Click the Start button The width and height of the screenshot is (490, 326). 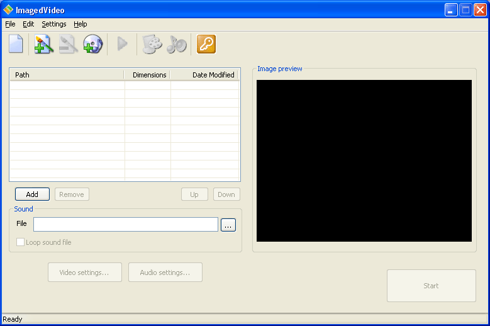432,286
